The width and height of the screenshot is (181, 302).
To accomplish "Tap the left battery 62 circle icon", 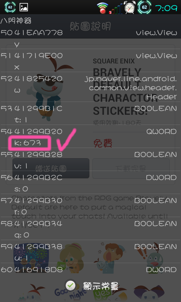I will 10,7.
